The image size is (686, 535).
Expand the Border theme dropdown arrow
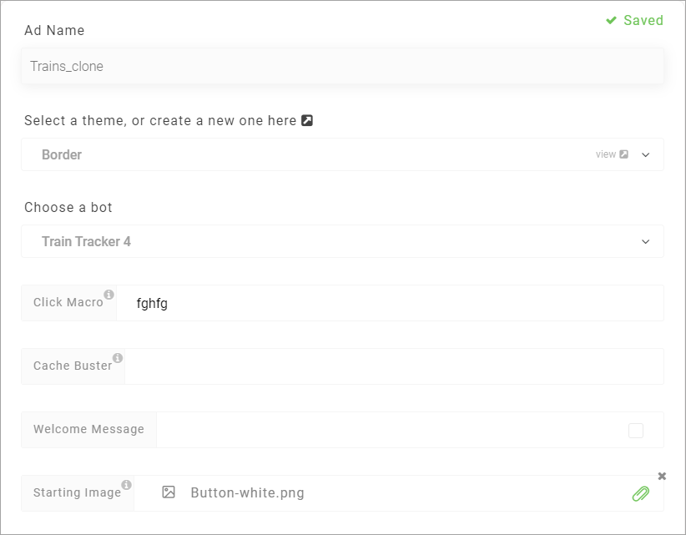[645, 154]
